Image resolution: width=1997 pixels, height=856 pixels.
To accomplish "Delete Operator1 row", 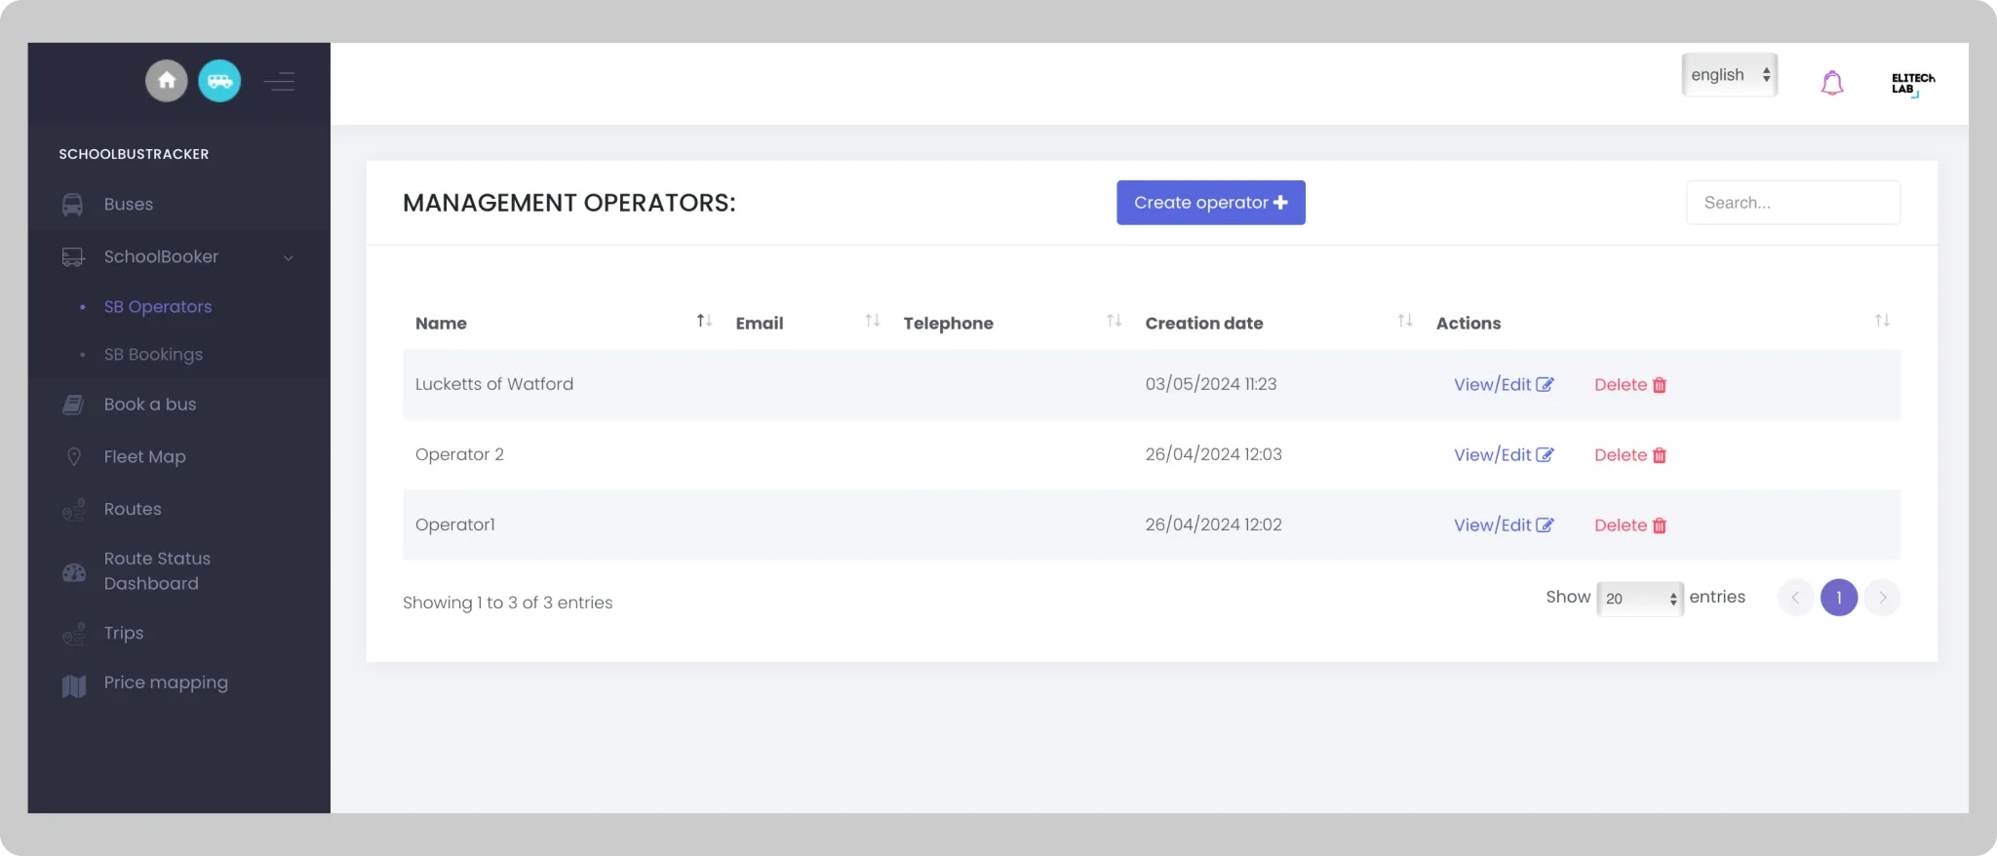I will tap(1630, 525).
